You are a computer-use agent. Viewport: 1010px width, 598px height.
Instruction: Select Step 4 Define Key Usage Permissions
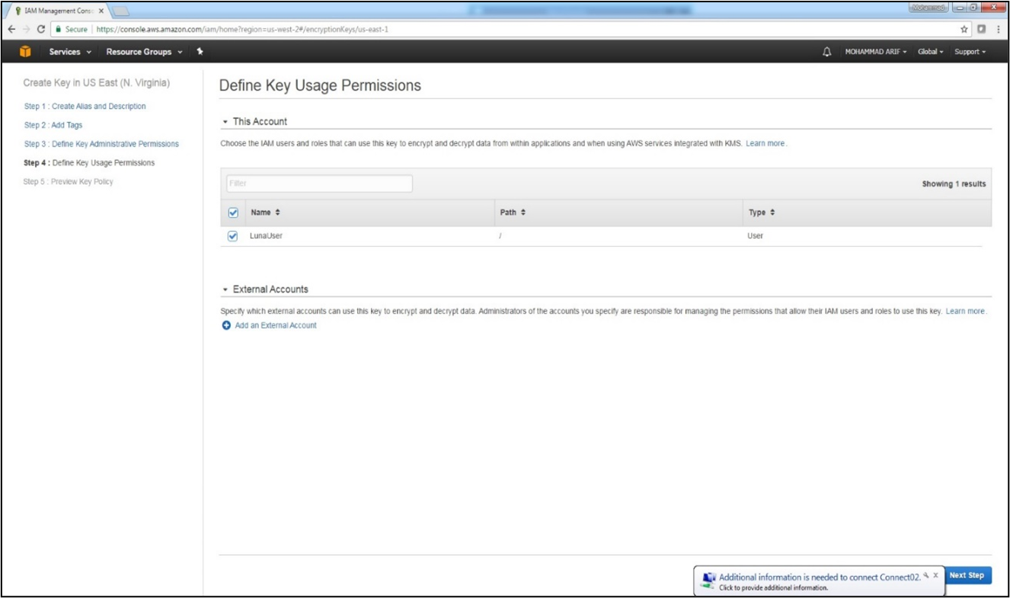point(89,163)
